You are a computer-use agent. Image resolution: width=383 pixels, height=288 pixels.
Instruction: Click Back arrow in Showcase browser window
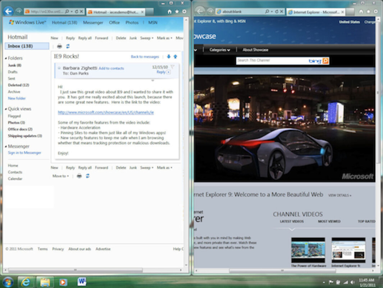200,11
